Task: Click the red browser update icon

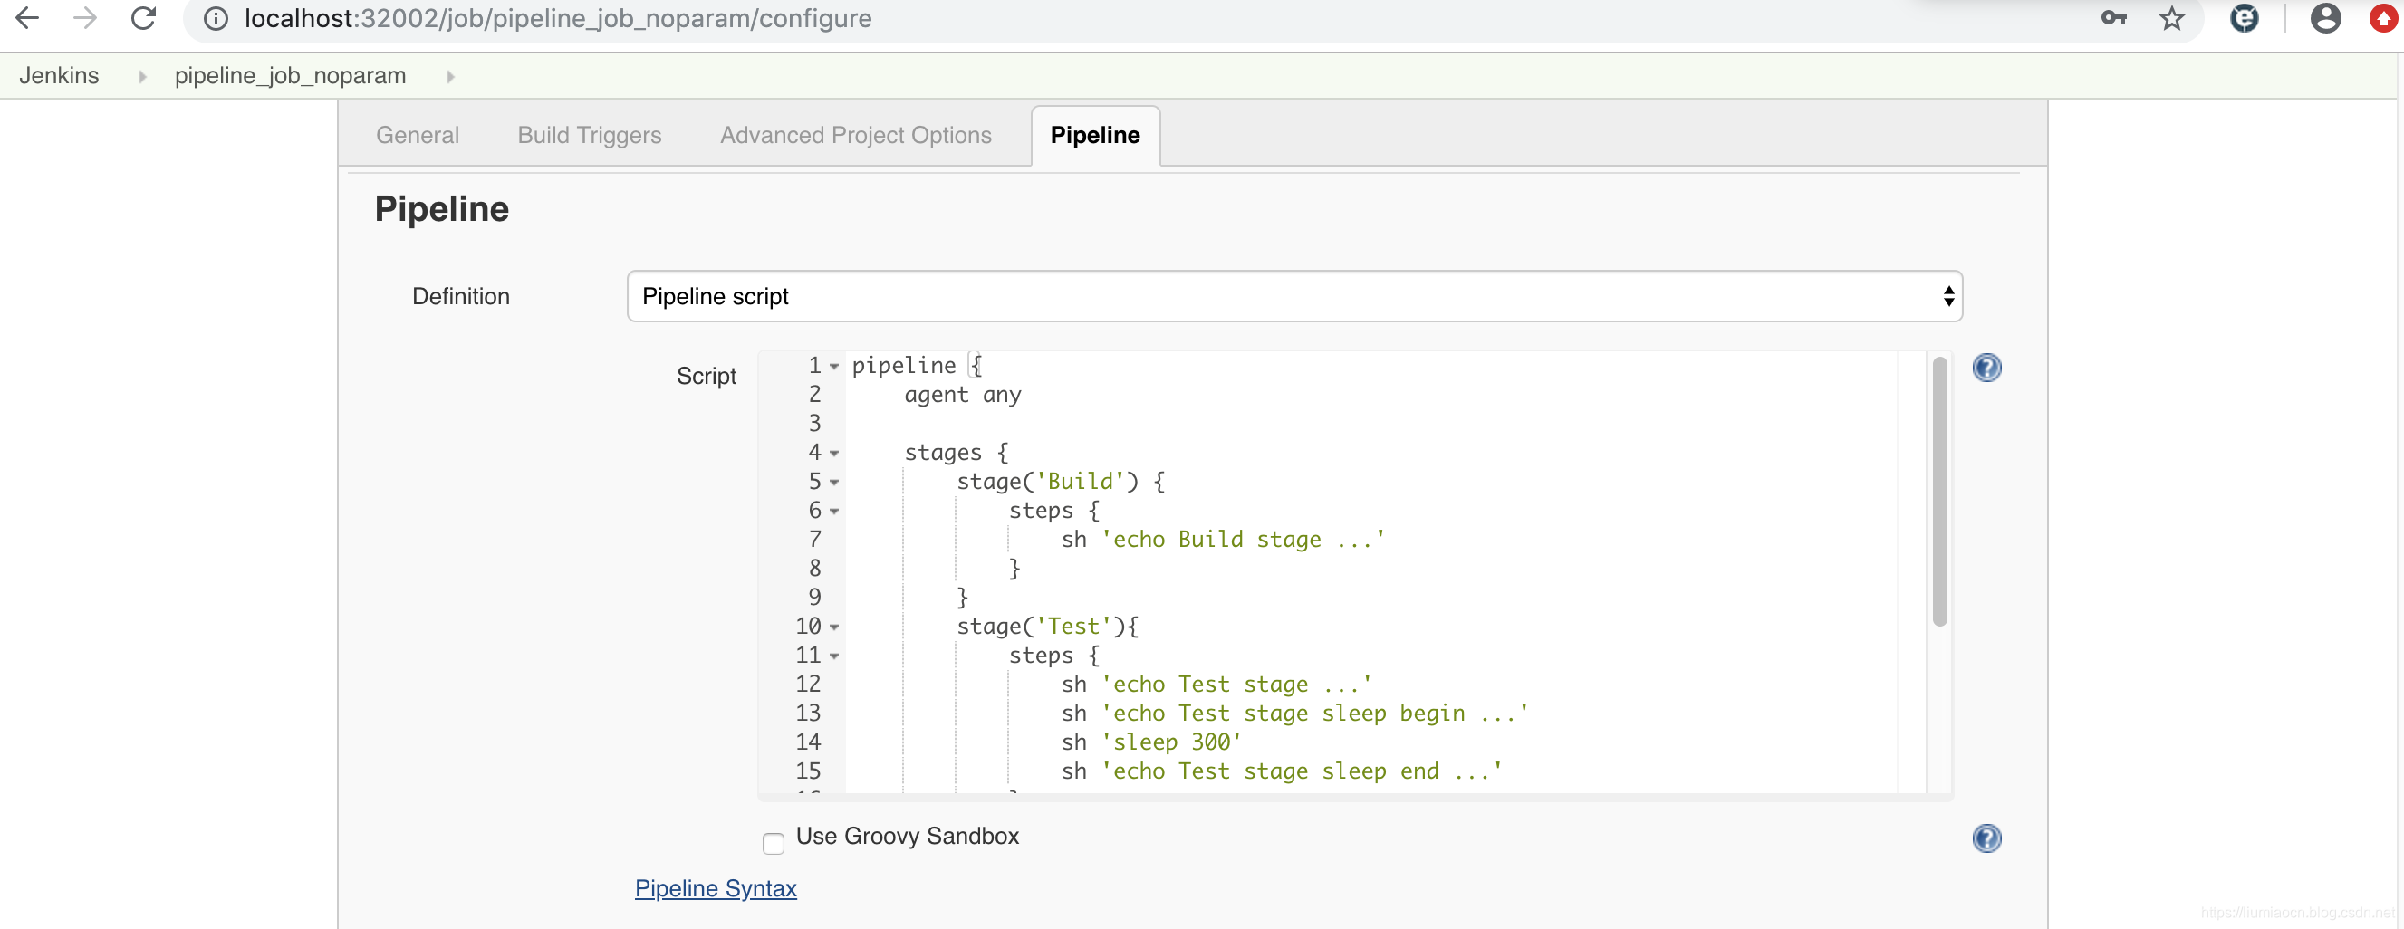Action: (2385, 18)
